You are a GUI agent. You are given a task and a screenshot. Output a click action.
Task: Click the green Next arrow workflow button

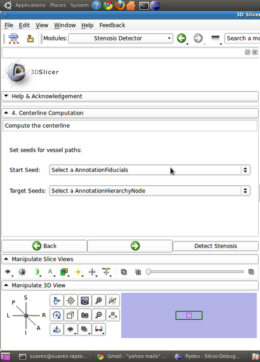[x=130, y=246]
